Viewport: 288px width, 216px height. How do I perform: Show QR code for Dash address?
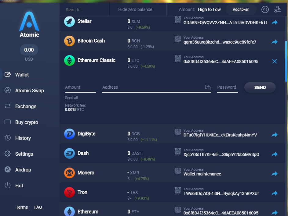tap(178, 151)
